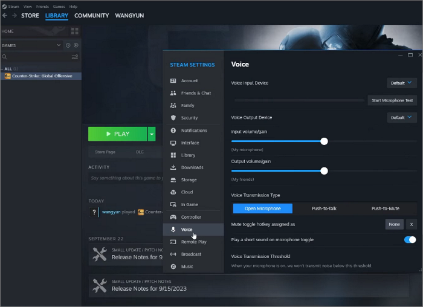Open Remote Play settings icon

(173, 242)
